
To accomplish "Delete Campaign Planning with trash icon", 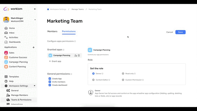I will [79, 55].
